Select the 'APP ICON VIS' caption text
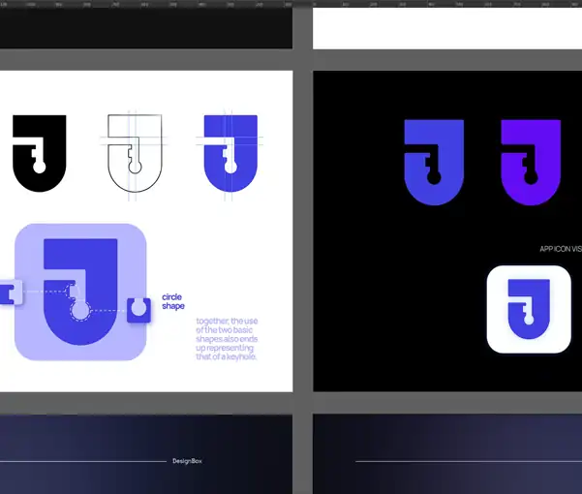Viewport: 582px width, 494px height. pos(561,249)
